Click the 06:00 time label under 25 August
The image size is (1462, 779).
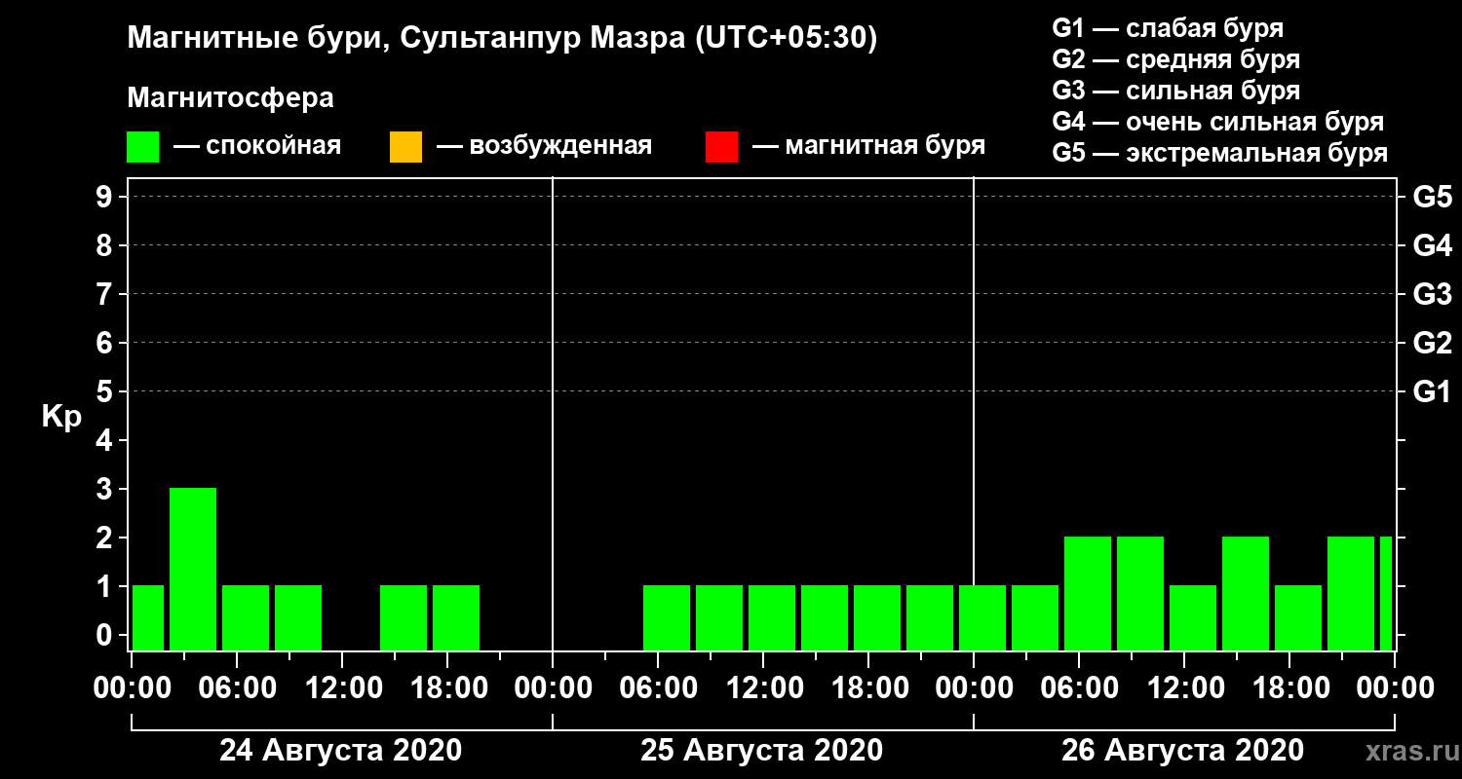pyautogui.click(x=659, y=688)
